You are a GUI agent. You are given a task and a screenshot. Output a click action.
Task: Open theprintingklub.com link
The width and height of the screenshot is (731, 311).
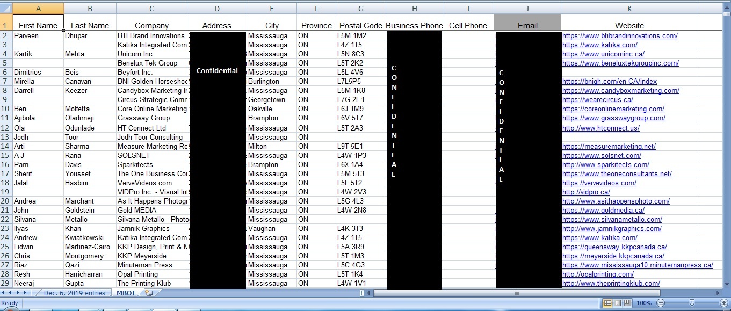click(x=611, y=284)
